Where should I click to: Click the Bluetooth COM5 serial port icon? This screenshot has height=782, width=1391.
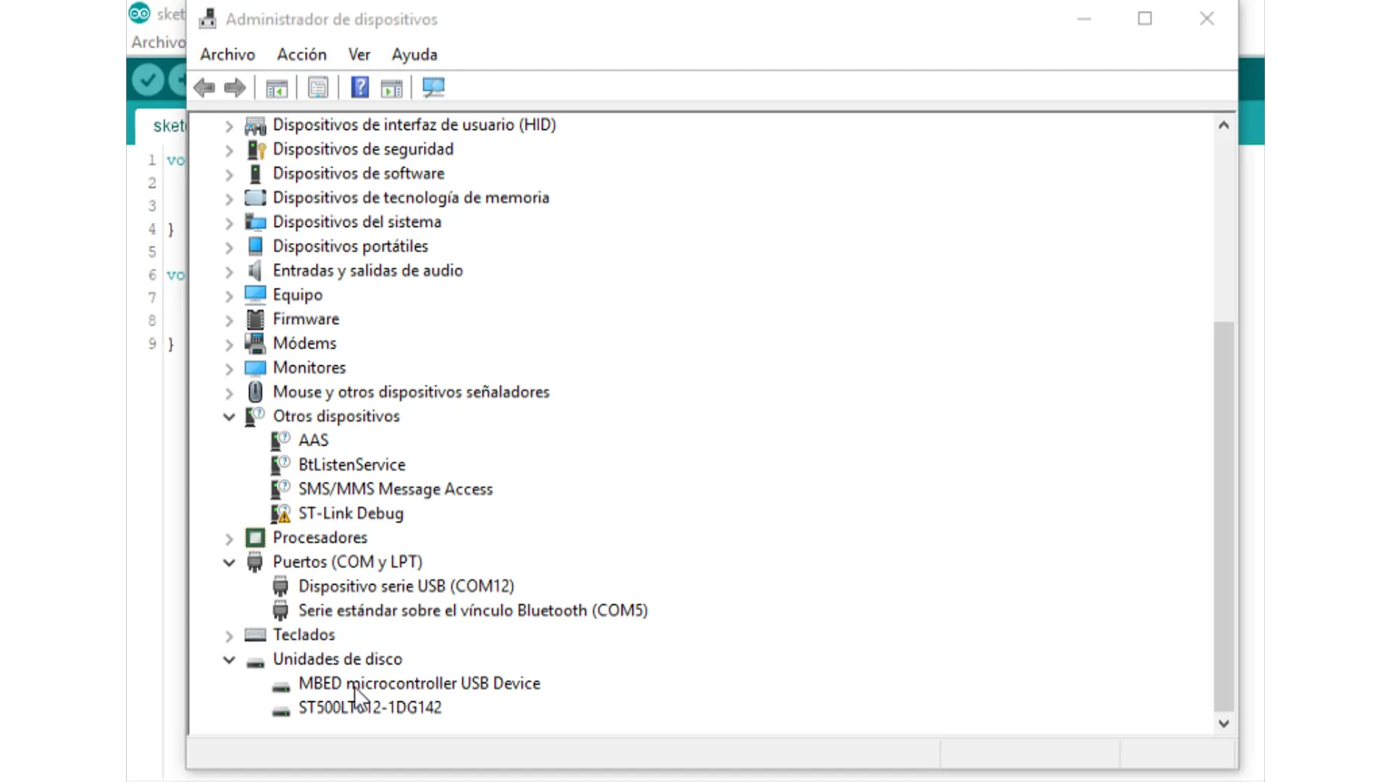pos(280,610)
